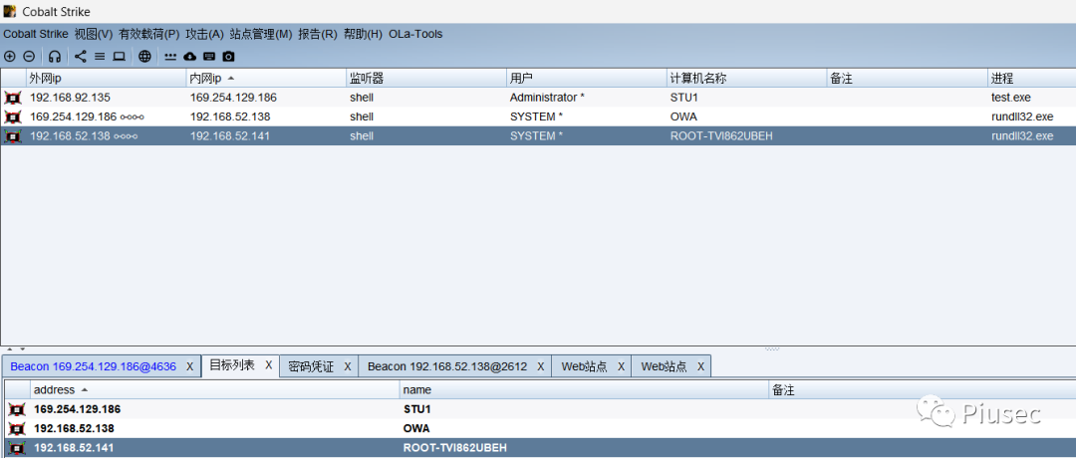
Task: Sort targets by 备注 column header
Action: (x=923, y=390)
